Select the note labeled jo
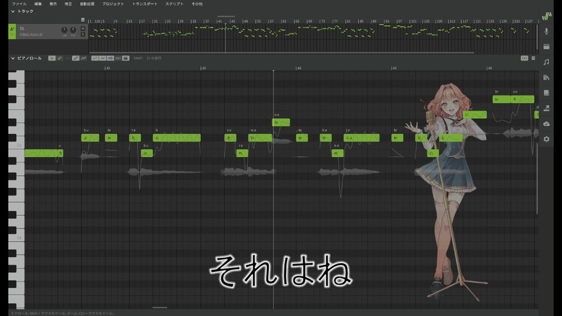 pos(361,138)
